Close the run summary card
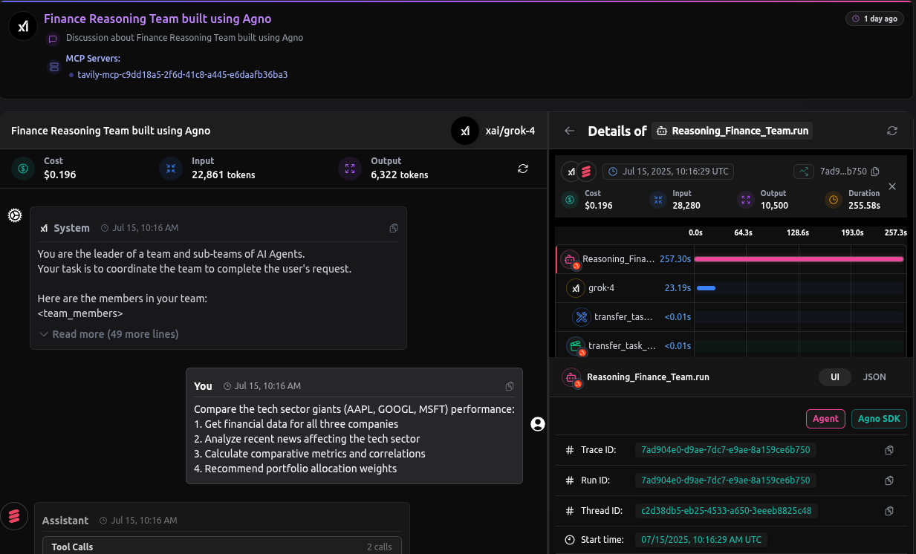The height and width of the screenshot is (554, 916). coord(892,186)
